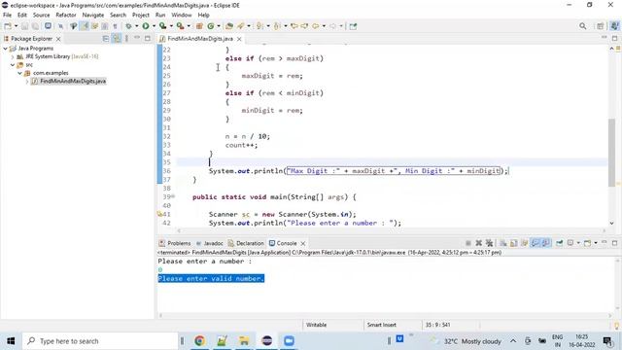Close the Console view tab
Screen dimensions: 622x350
coord(303,243)
